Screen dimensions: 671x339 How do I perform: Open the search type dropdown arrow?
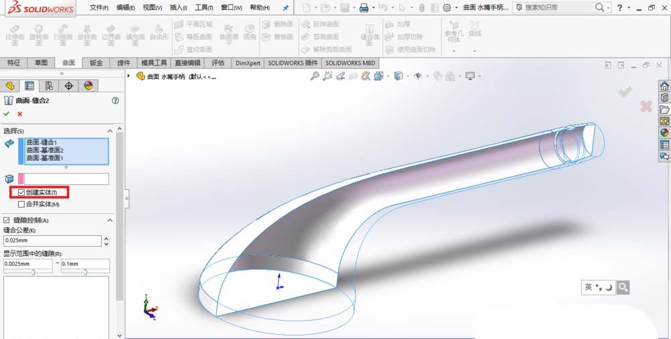(x=608, y=7)
